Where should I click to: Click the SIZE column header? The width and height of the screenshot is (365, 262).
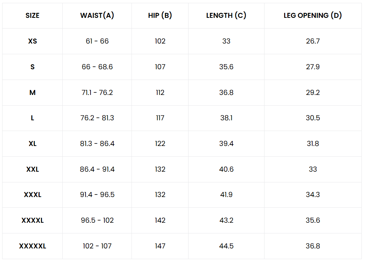point(32,16)
